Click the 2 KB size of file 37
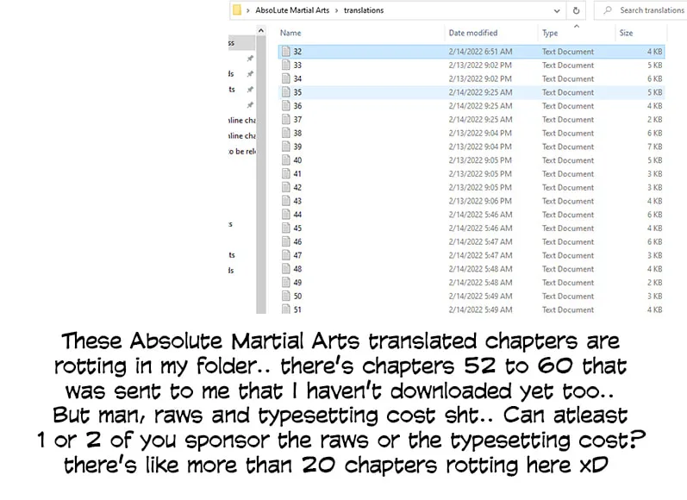 tap(654, 119)
